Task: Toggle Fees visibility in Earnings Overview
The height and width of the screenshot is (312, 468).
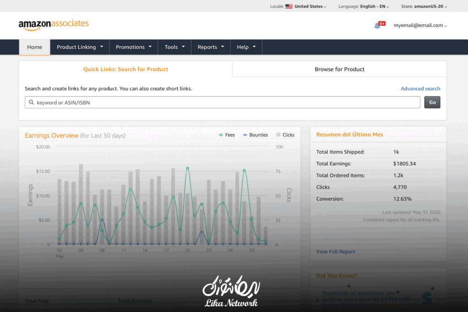Action: tap(227, 135)
